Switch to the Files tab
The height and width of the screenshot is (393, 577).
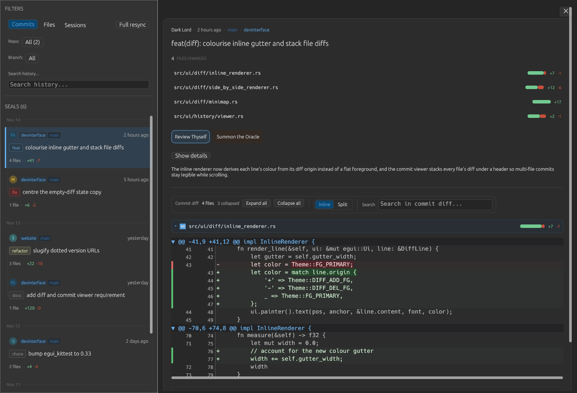pyautogui.click(x=49, y=25)
